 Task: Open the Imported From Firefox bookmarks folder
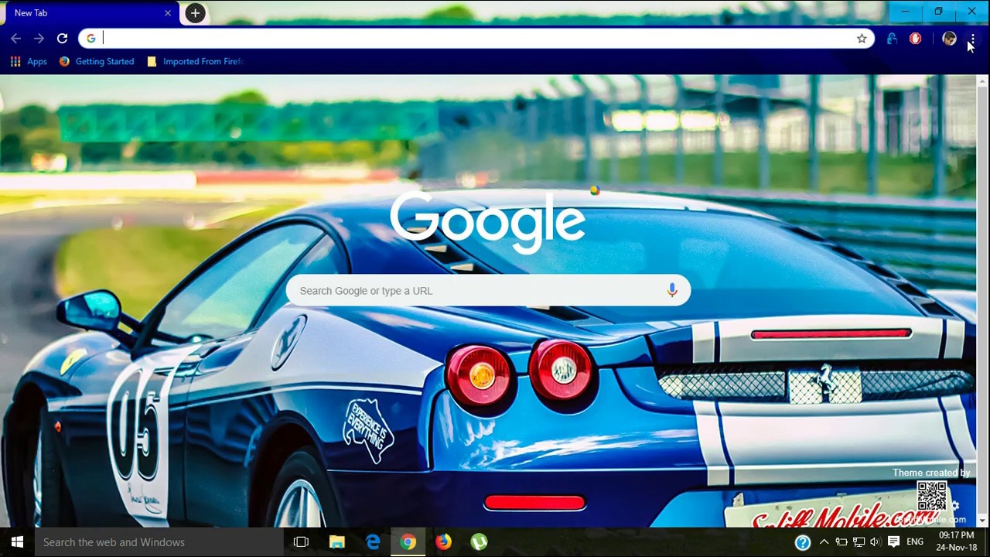195,61
